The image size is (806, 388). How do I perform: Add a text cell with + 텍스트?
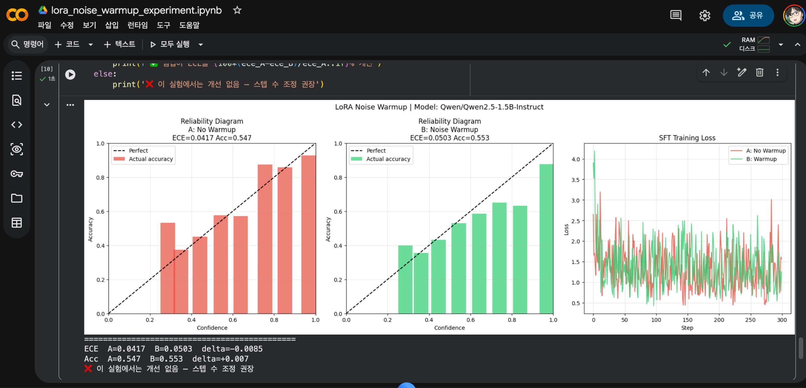click(120, 44)
